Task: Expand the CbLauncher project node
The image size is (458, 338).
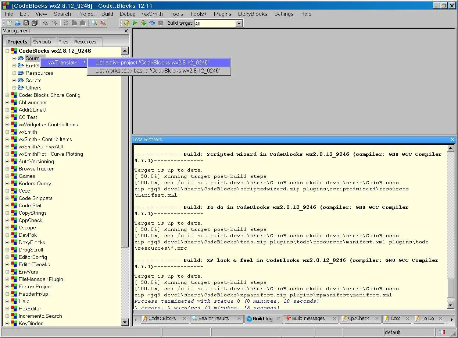Action: (x=7, y=102)
